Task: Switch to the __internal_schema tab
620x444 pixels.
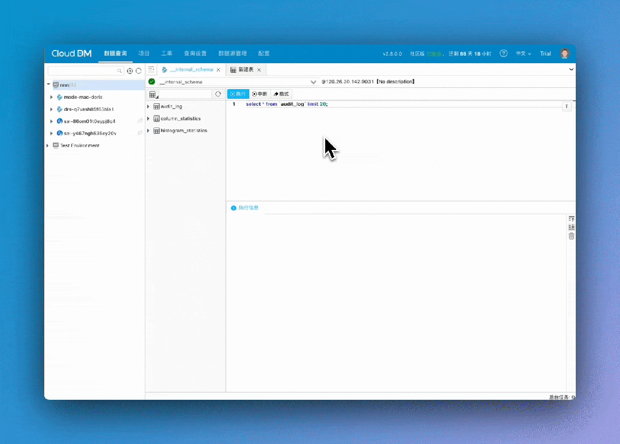Action: (191, 70)
